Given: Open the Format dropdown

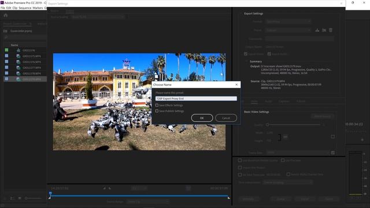Looking at the screenshot, I should click(x=288, y=21).
